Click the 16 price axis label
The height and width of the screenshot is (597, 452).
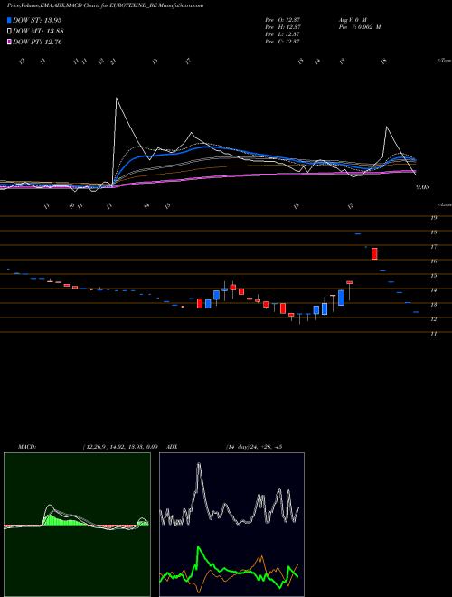click(x=433, y=261)
